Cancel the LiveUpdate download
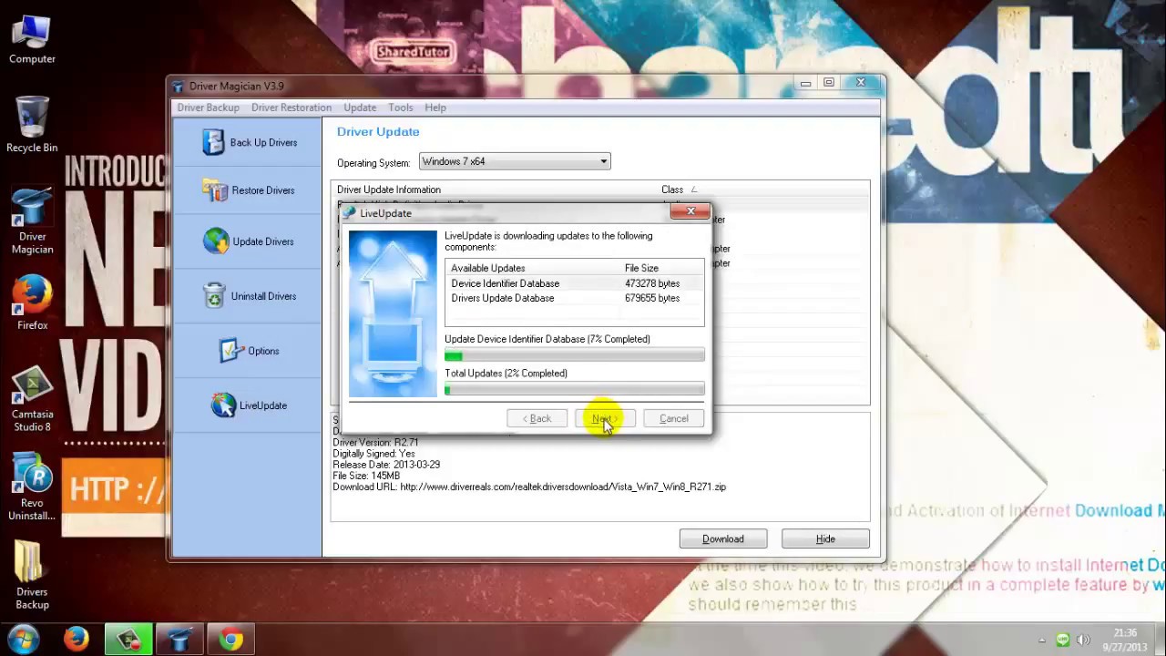 674,419
